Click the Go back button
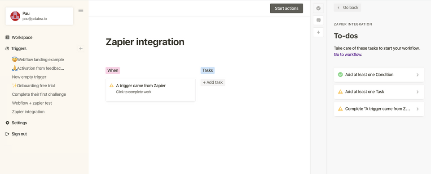431x174 pixels. (x=347, y=8)
